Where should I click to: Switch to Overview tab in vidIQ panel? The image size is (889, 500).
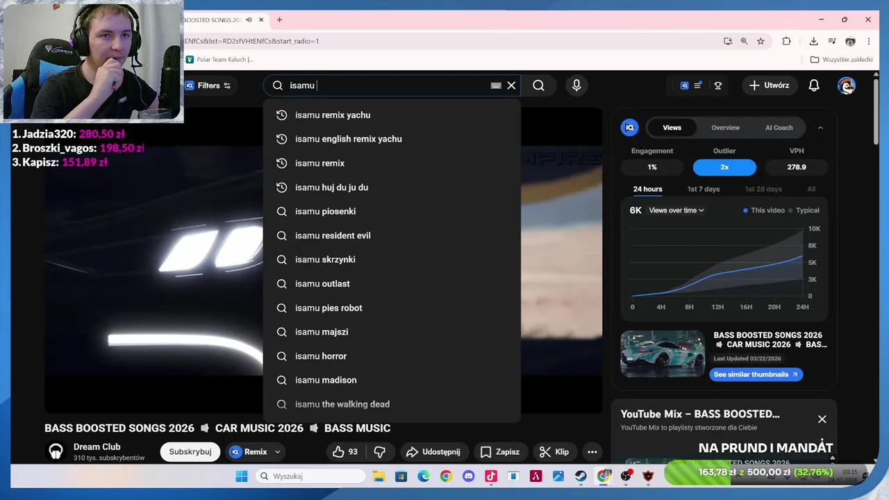725,127
